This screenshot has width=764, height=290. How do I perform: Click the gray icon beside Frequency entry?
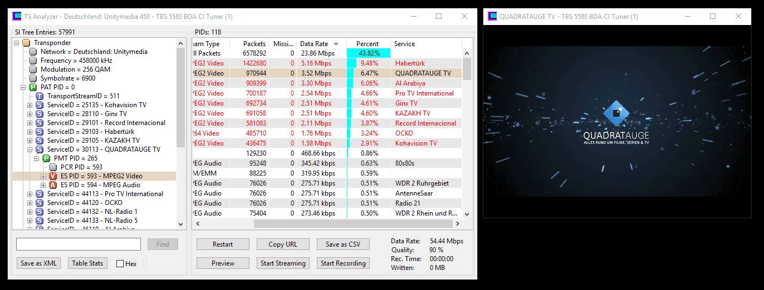pos(32,61)
